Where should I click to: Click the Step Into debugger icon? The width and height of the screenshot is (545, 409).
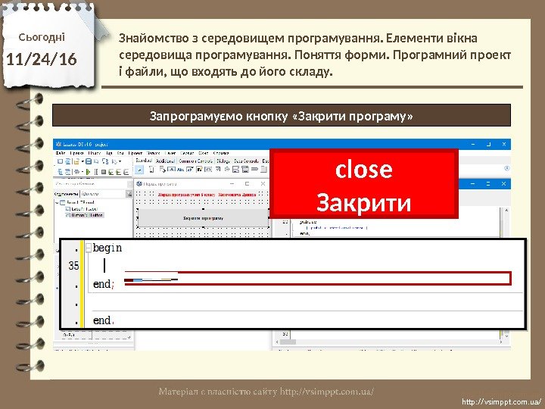pos(111,171)
